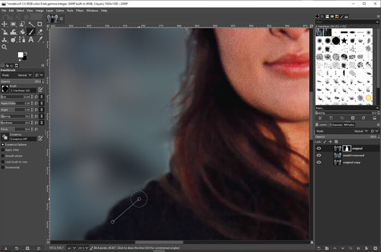Image resolution: width=381 pixels, height=252 pixels.
Task: Enable Lock brush to view checkbox
Action: tap(3, 162)
